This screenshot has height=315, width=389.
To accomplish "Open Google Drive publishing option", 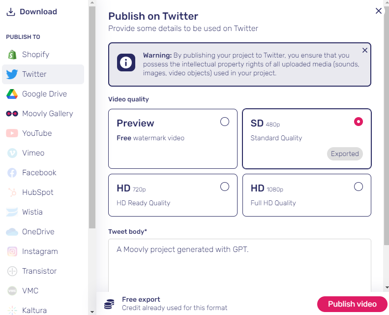I will [43, 94].
